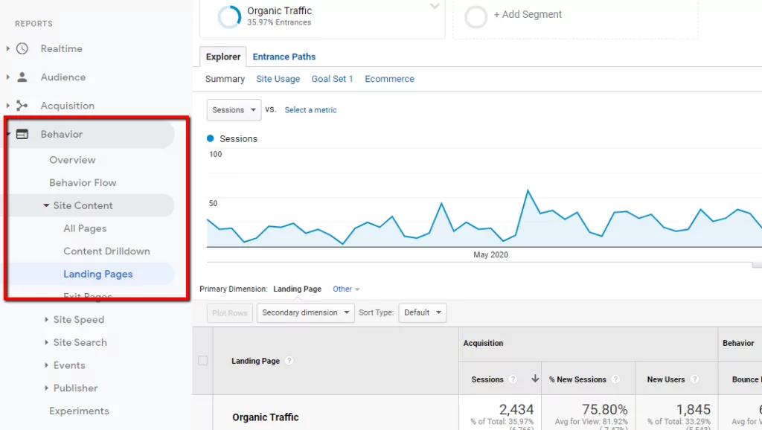
Task: Open the Secondary dimension dropdown
Action: click(x=305, y=312)
